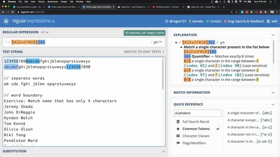Click the Character Classes grid icon
This screenshot has width=280, height=157.
pos(178,136)
